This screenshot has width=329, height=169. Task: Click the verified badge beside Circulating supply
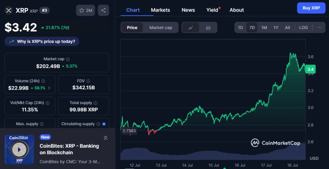[x=104, y=124]
